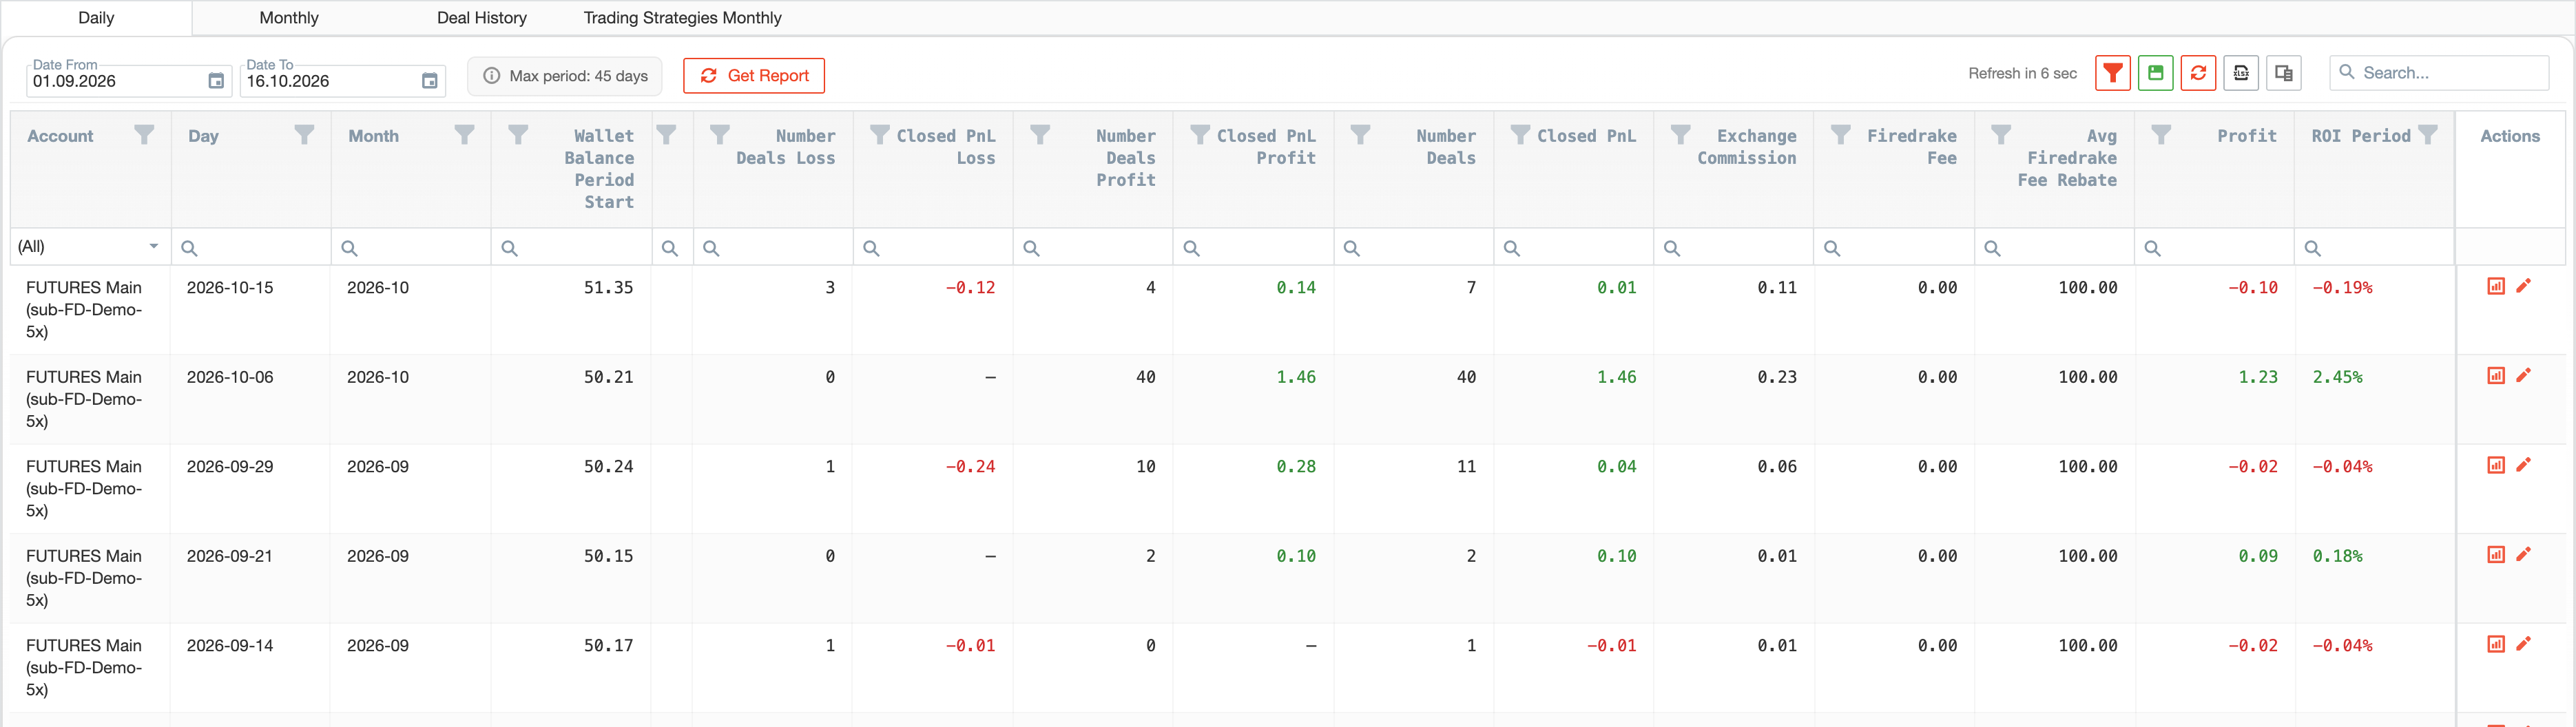Image resolution: width=2576 pixels, height=727 pixels.
Task: Open filter funnel on Firedrake Fee column
Action: pyautogui.click(x=1841, y=135)
